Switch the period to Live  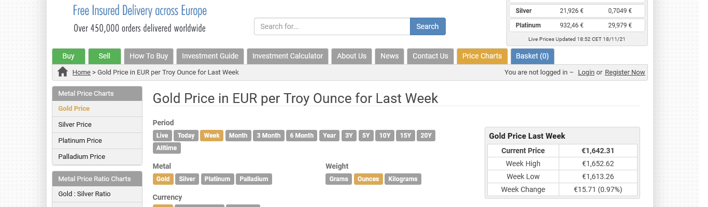pyautogui.click(x=162, y=136)
